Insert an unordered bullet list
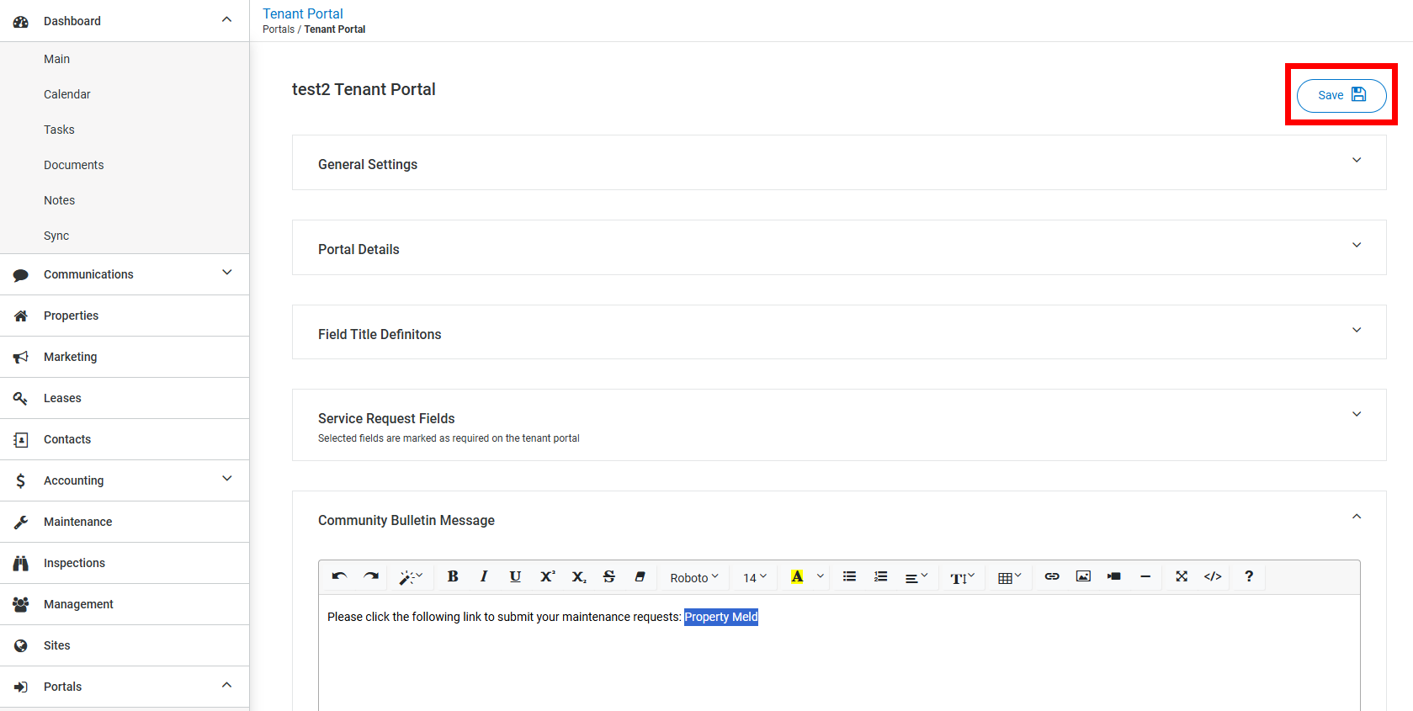1413x711 pixels. tap(850, 576)
